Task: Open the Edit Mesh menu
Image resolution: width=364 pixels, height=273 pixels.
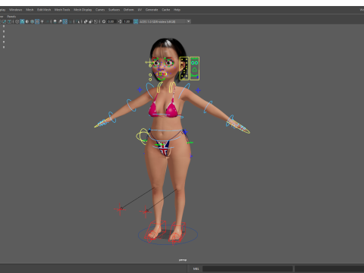Action: 44,10
